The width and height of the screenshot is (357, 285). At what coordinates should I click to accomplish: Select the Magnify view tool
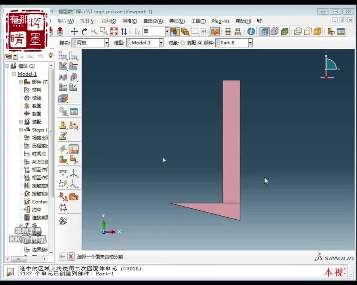coord(94,31)
